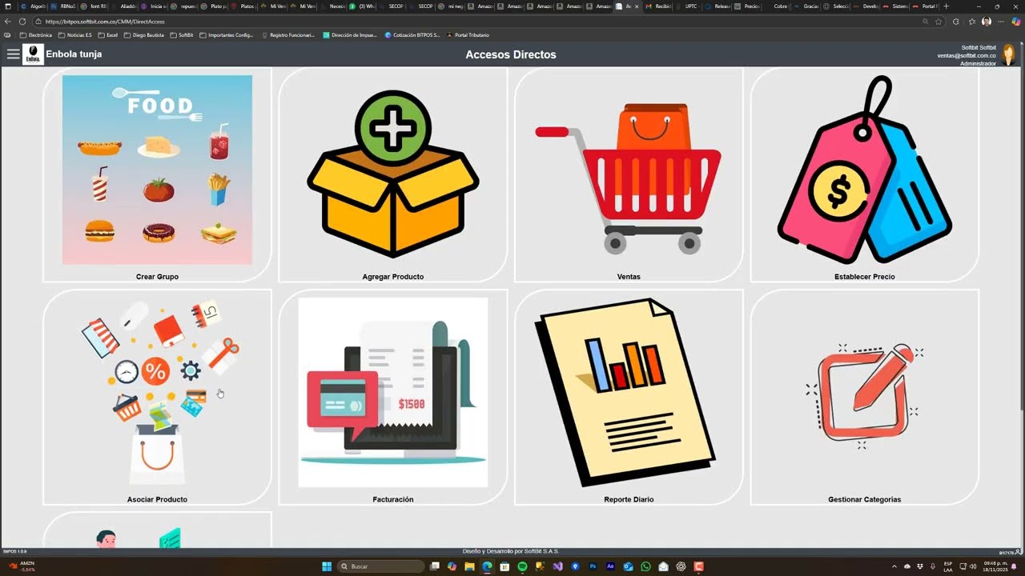Click the ventas@softbit.com.co email text
Screen dimensions: 1025x576
(x=967, y=55)
